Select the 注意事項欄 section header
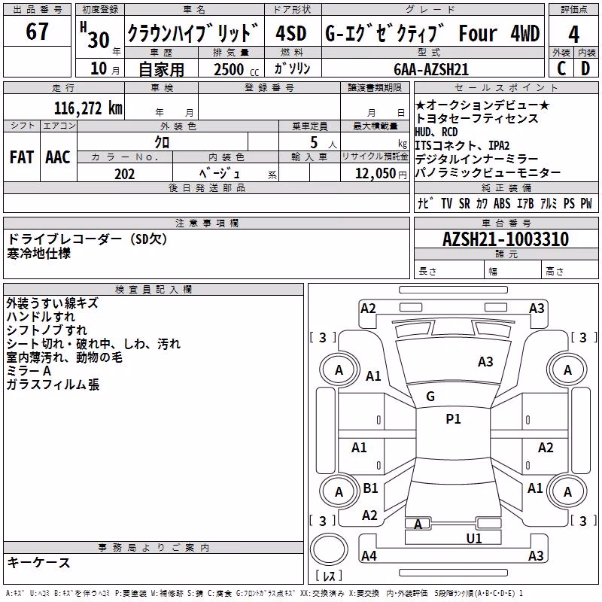This screenshot has height=602, width=602. [x=206, y=223]
